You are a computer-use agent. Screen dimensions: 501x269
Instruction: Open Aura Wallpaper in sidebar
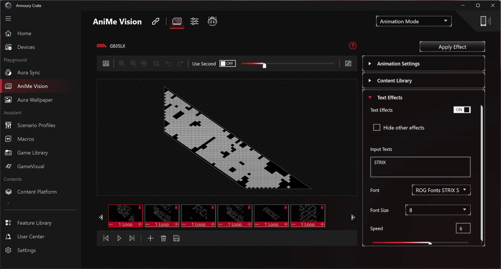click(35, 100)
